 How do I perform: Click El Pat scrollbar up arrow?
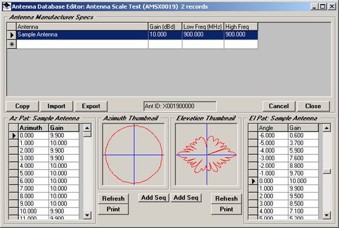327,128
